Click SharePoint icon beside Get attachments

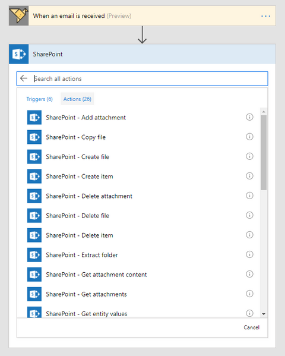point(34,294)
